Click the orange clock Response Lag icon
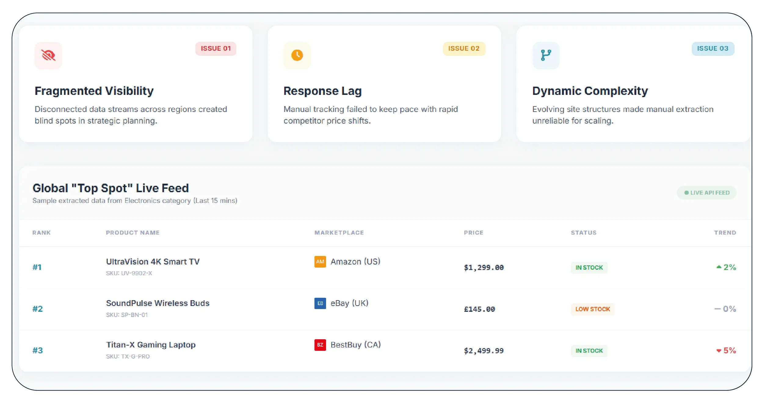This screenshot has height=403, width=766. tap(297, 55)
